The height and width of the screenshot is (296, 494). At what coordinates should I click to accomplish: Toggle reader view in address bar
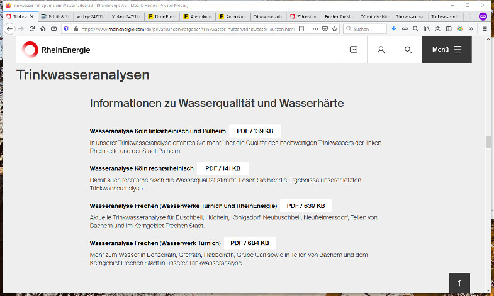point(301,29)
